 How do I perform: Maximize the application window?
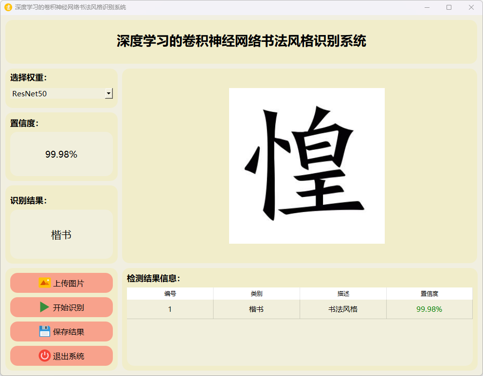[x=448, y=7]
